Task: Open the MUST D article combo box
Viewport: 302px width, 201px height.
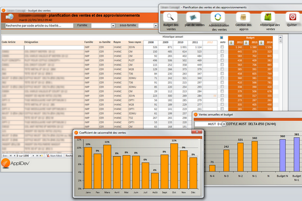Action: [x=223, y=124]
